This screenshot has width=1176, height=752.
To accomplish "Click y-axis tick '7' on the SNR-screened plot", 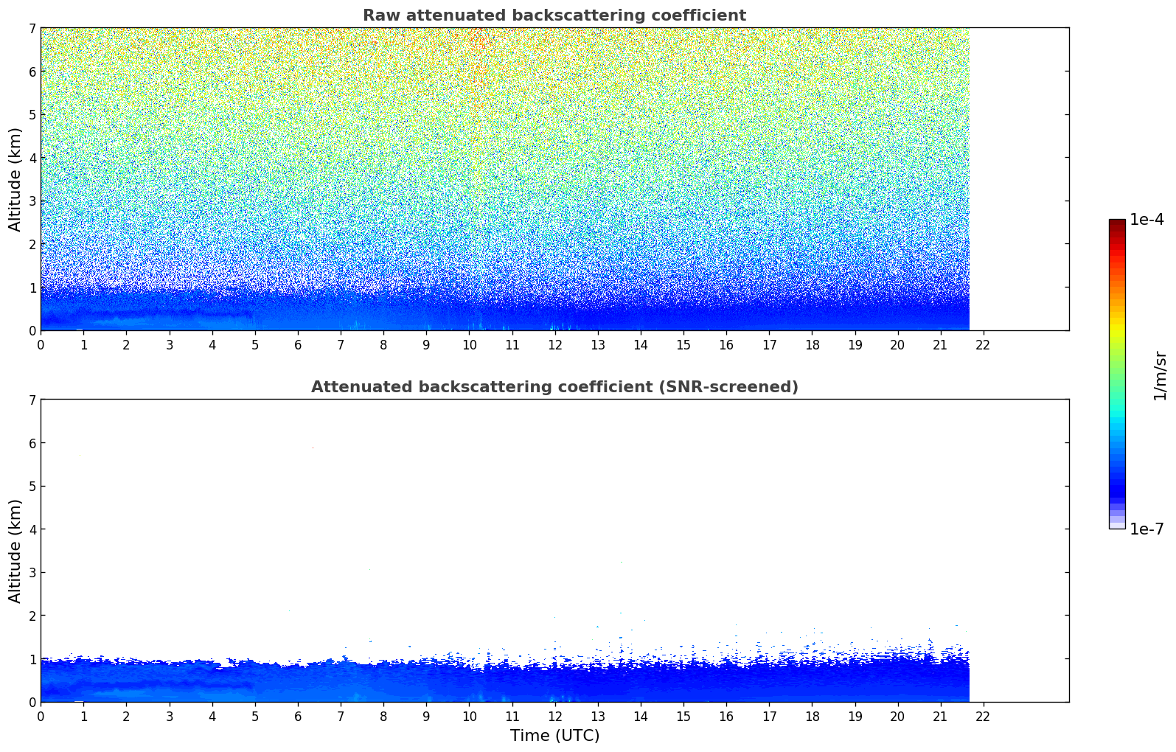I will [x=32, y=400].
